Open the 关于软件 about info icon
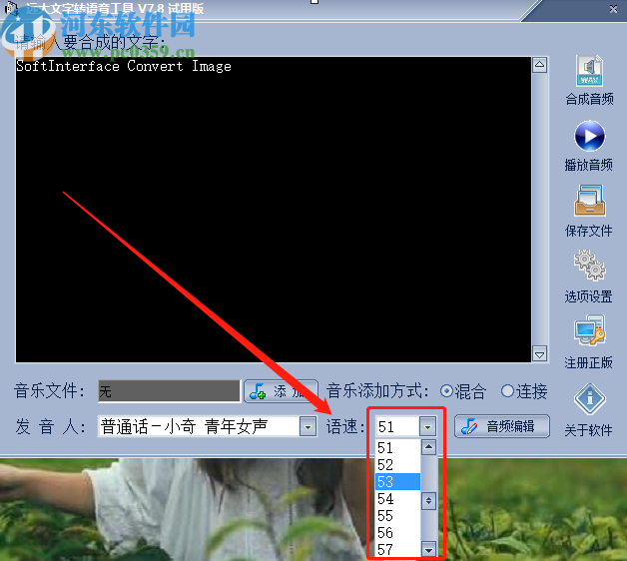 [x=590, y=399]
